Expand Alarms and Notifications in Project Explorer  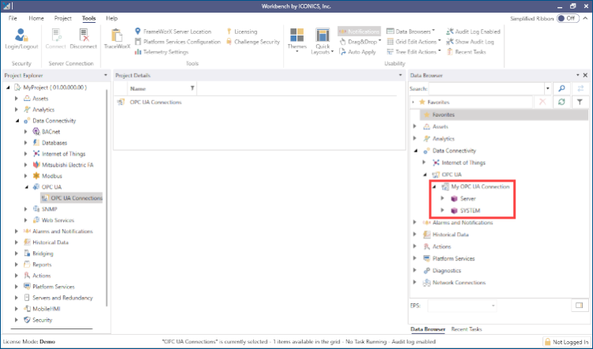coord(17,231)
